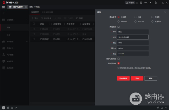
Task: Open the task list icon in title bar
Action: point(137,3)
